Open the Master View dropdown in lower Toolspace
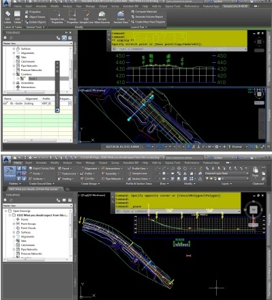This screenshot has width=272, height=300. [37, 206]
